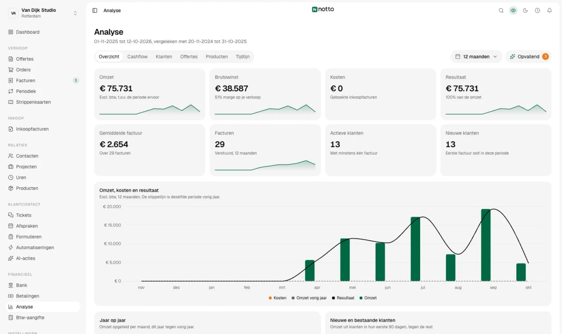Open Inkoopfacturen in the sidebar
Screen dimensions: 562x334
[43, 129]
